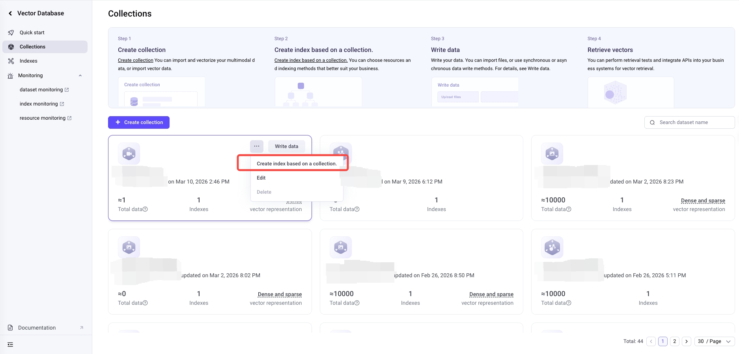This screenshot has width=739, height=354.
Task: Click the Create collection button
Action: coord(139,122)
